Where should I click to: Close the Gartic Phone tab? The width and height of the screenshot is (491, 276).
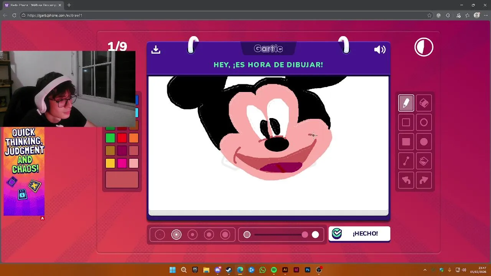pos(60,5)
